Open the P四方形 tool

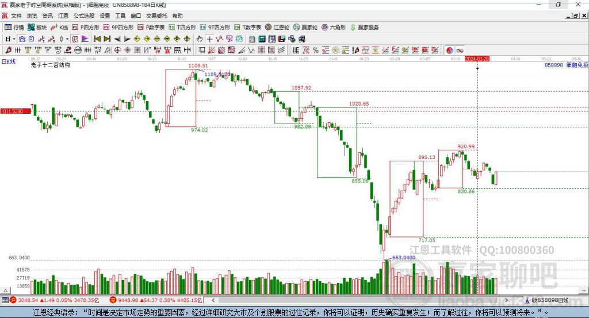(86, 28)
